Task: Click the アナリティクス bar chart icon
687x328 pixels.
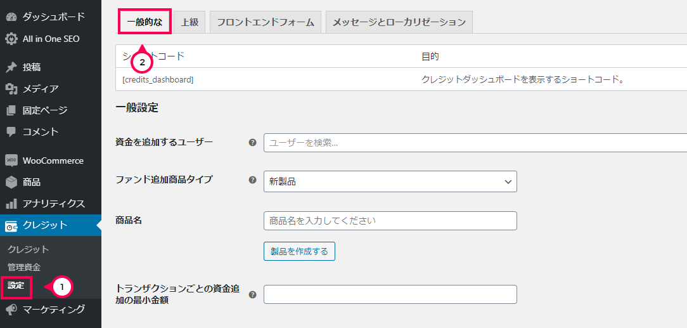Action: pos(11,204)
